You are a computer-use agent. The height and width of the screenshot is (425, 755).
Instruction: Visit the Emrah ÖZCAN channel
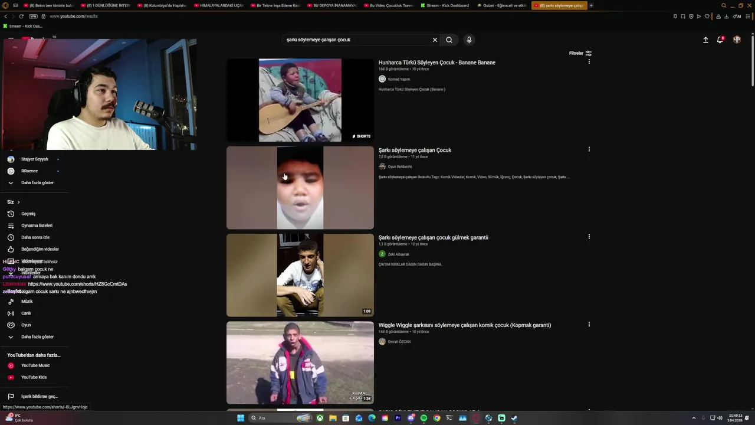(399, 341)
